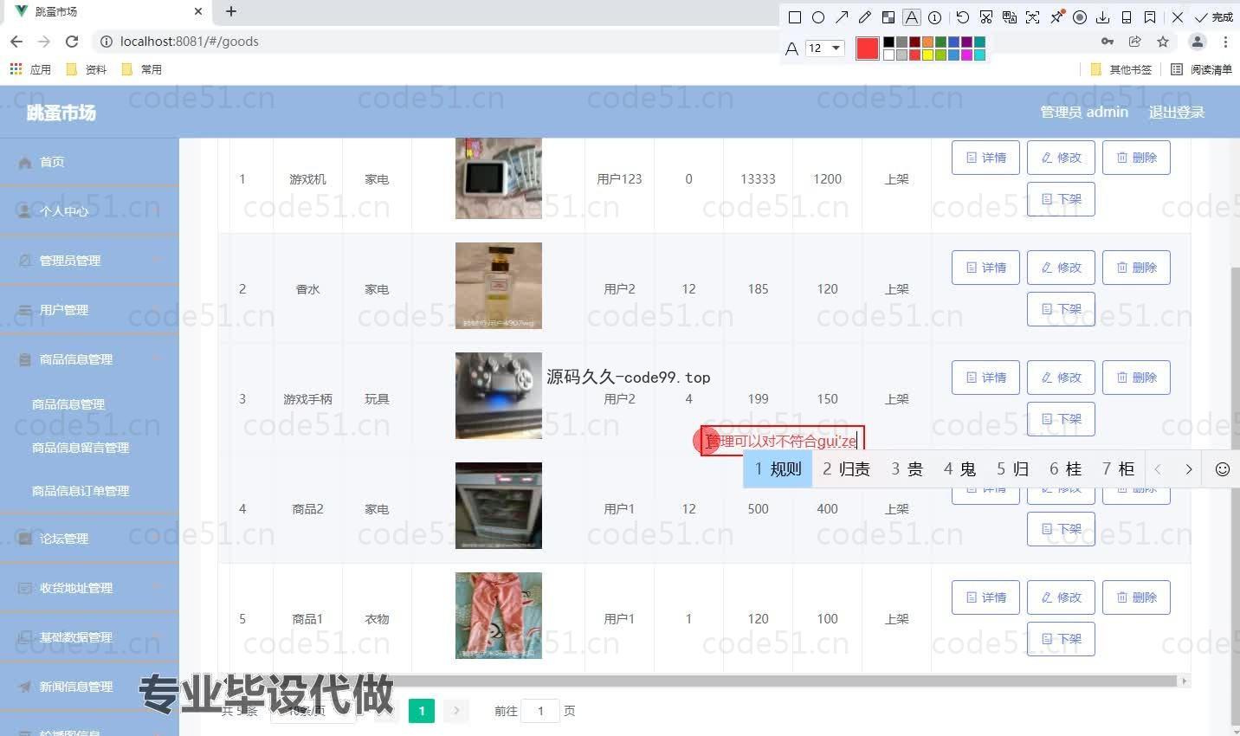This screenshot has width=1240, height=736.
Task: Pick the orange color swatch
Action: point(927,42)
